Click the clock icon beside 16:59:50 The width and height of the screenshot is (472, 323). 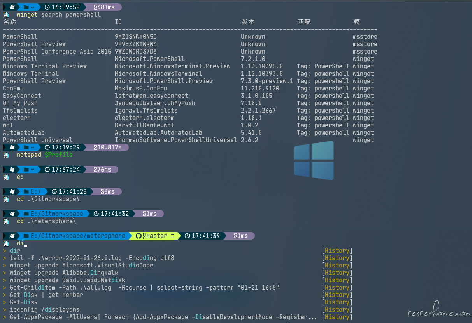(47, 7)
